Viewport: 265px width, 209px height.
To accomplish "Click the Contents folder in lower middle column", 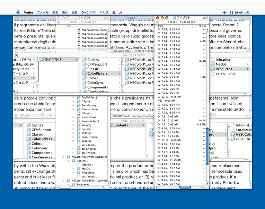I will (121, 125).
